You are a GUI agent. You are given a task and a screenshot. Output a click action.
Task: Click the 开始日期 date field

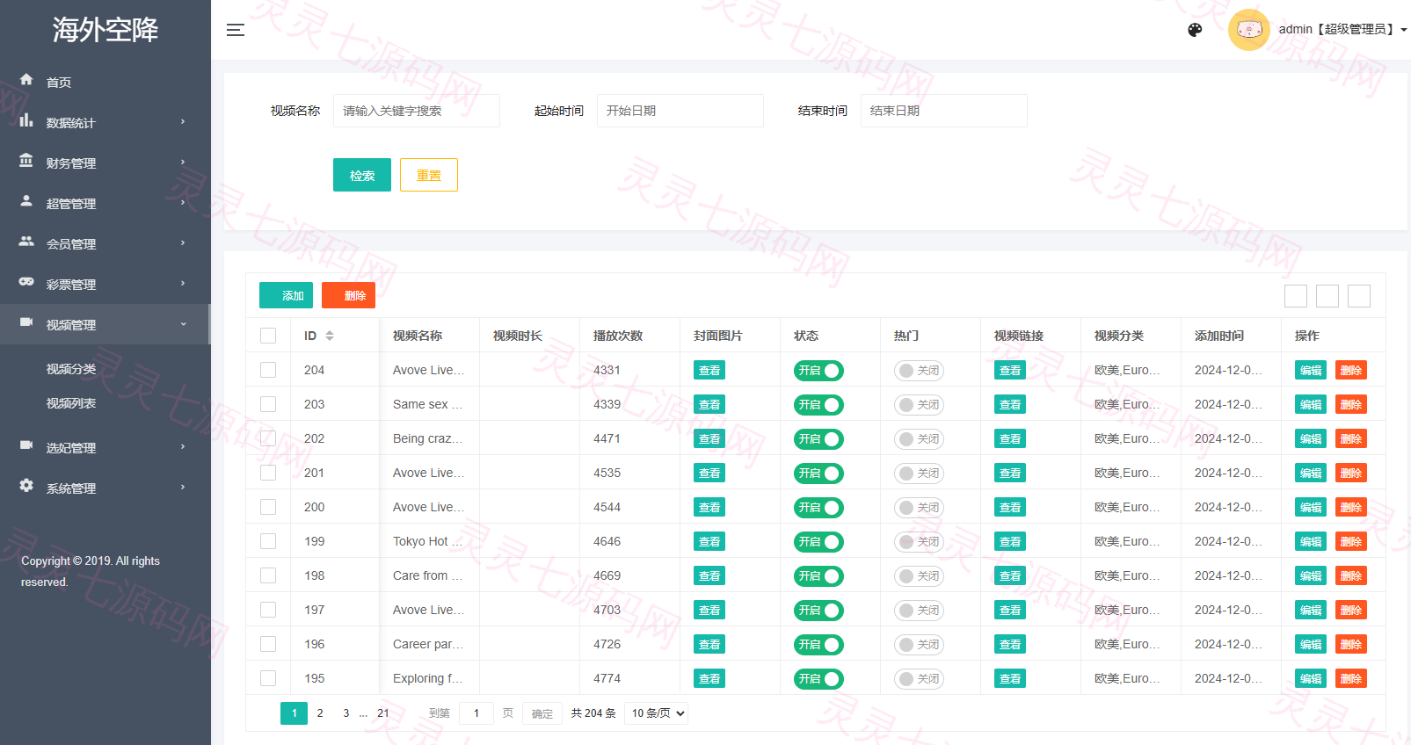(x=680, y=111)
